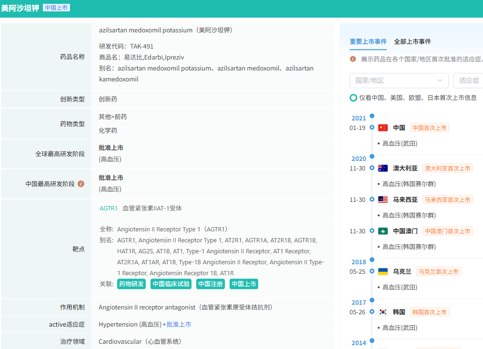483x349 pixels.
Task: Click the 批准上市 link beside Hypertension
Action: pos(179,325)
